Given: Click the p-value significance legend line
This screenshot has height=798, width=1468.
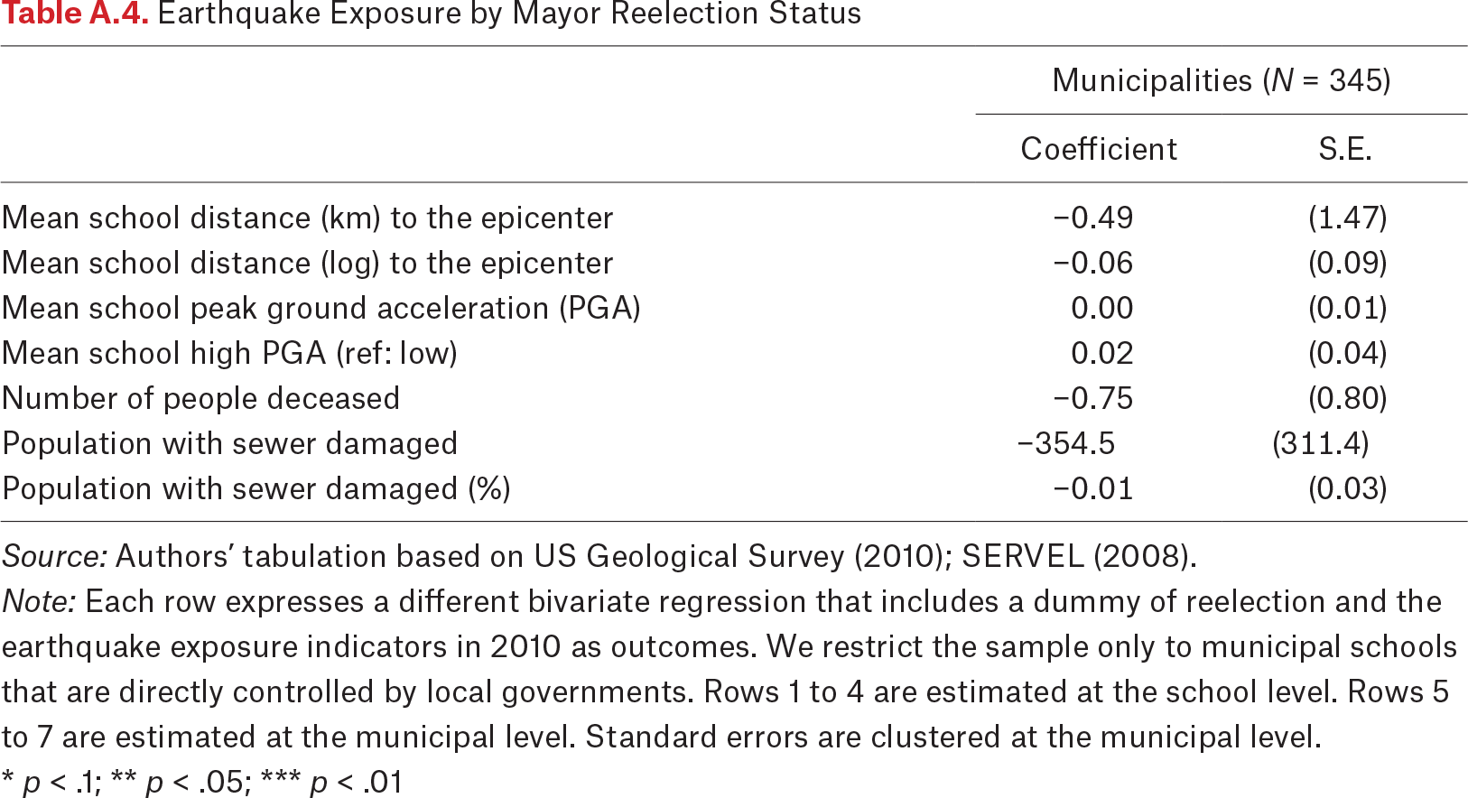Looking at the screenshot, I should pos(202,782).
